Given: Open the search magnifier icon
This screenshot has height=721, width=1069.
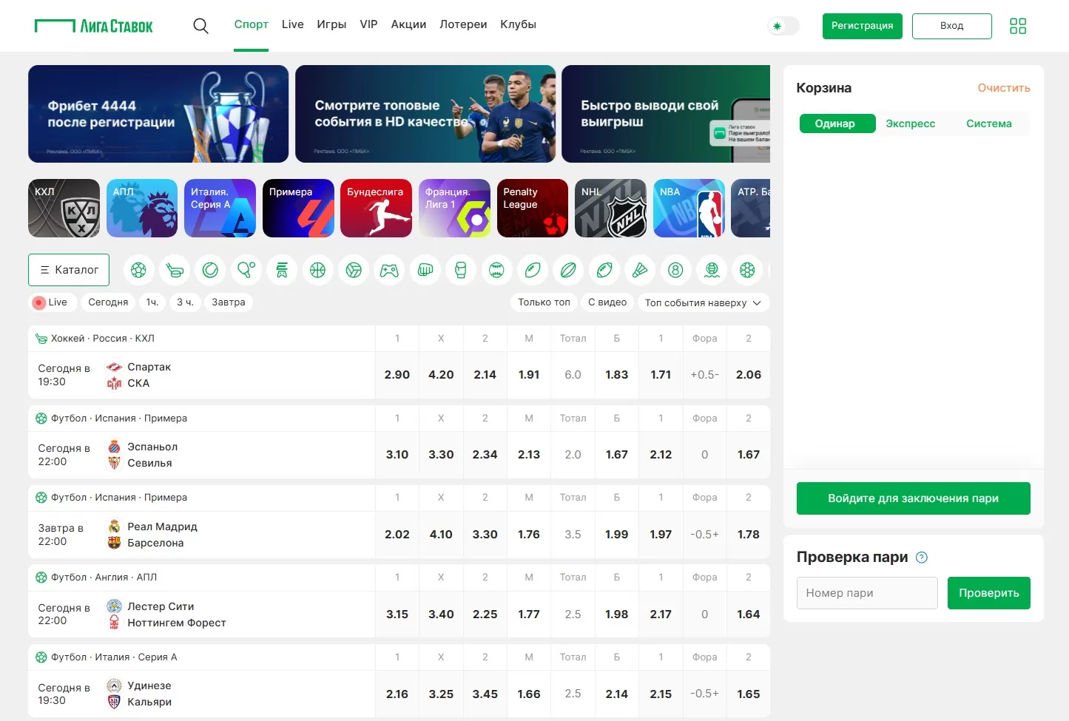Looking at the screenshot, I should [x=200, y=26].
